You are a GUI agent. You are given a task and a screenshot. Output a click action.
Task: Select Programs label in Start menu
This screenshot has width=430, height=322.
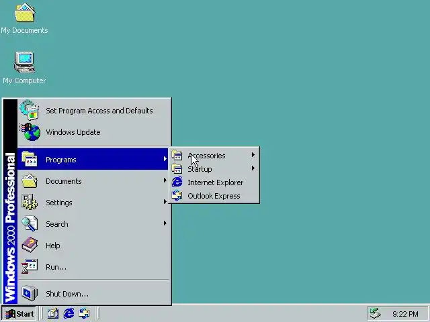(61, 160)
